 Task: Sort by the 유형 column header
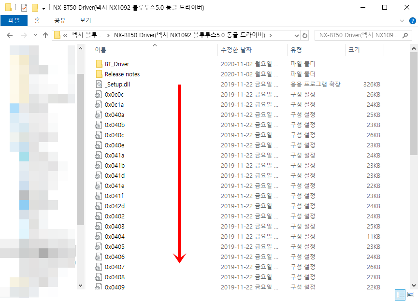click(296, 50)
